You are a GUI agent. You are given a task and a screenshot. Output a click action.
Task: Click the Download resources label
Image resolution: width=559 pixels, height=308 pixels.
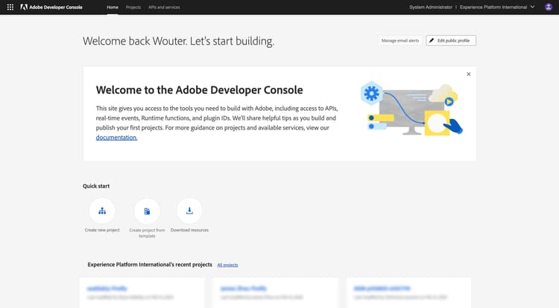click(x=189, y=230)
